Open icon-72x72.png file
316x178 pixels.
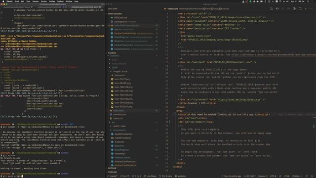(x=122, y=79)
